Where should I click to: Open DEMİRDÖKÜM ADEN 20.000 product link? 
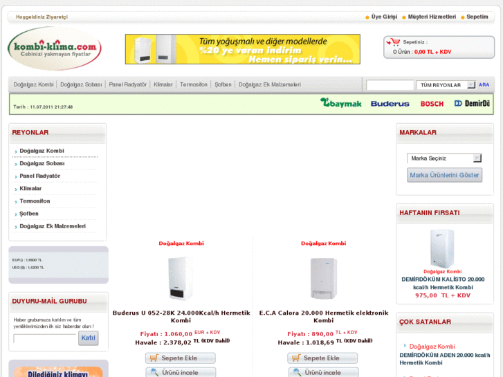point(445,359)
